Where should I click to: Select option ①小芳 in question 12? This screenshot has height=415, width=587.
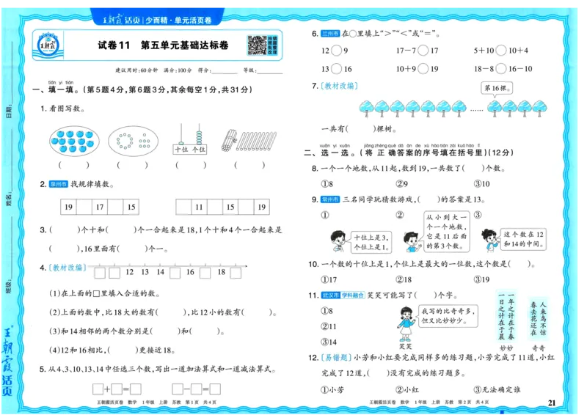point(332,389)
